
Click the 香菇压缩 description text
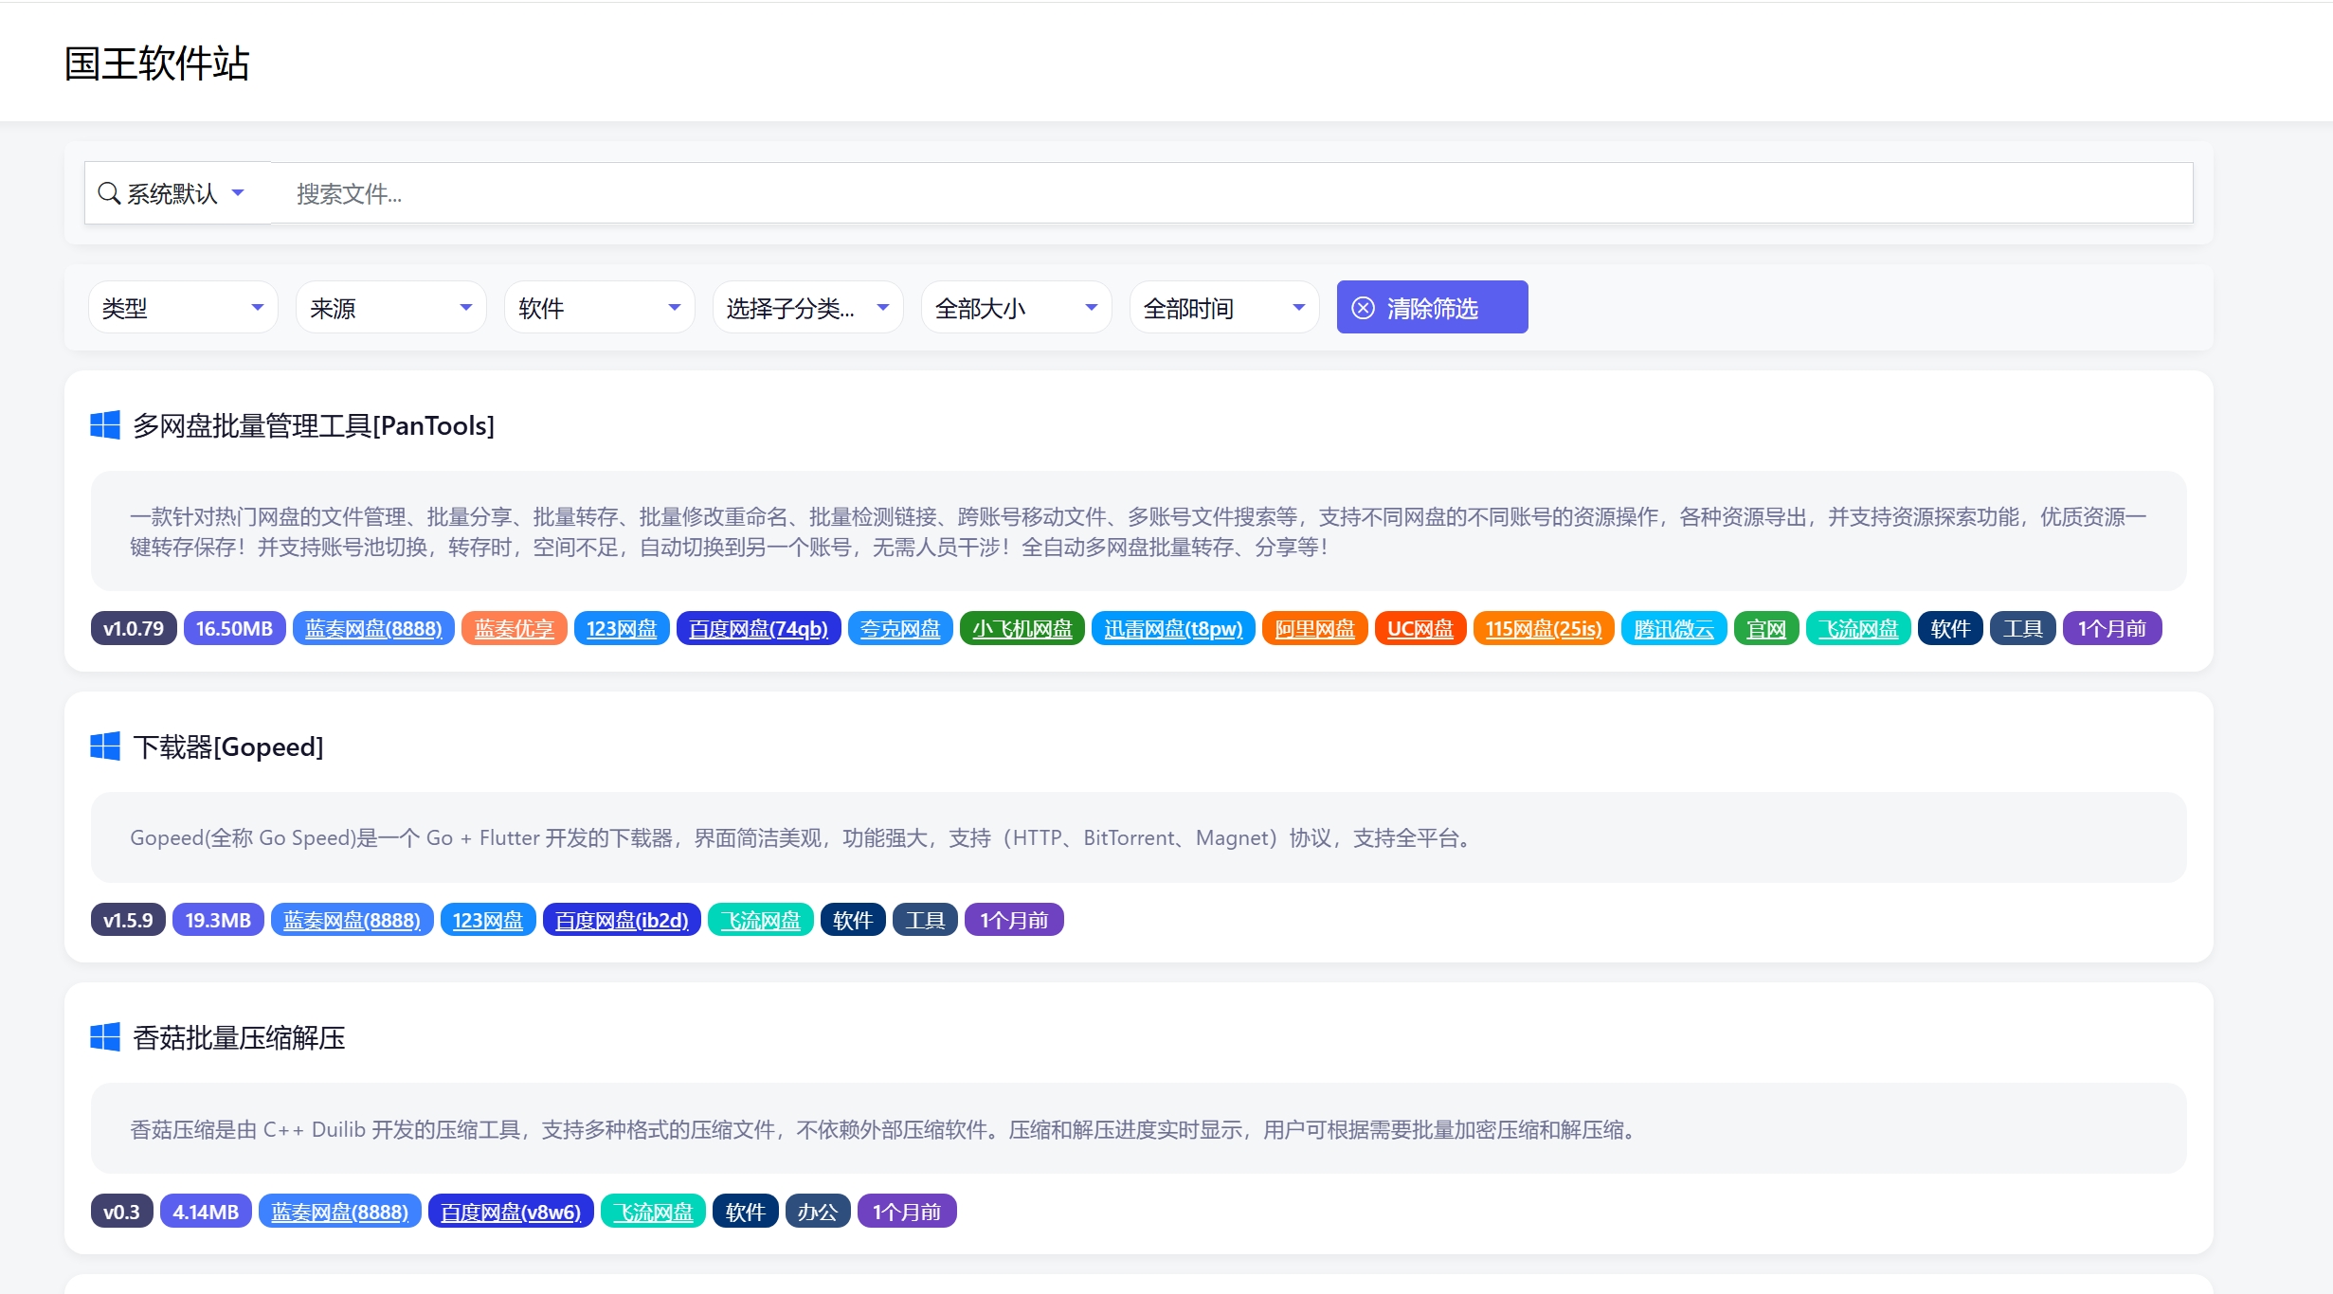pyautogui.click(x=886, y=1129)
